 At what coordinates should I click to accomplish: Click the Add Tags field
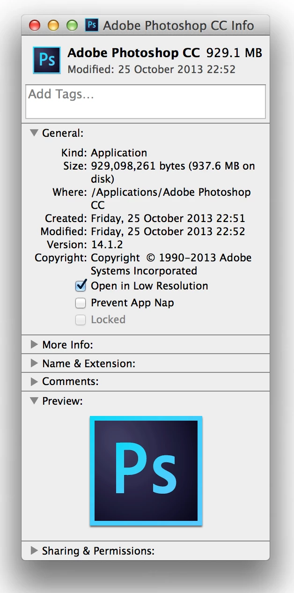tap(146, 102)
